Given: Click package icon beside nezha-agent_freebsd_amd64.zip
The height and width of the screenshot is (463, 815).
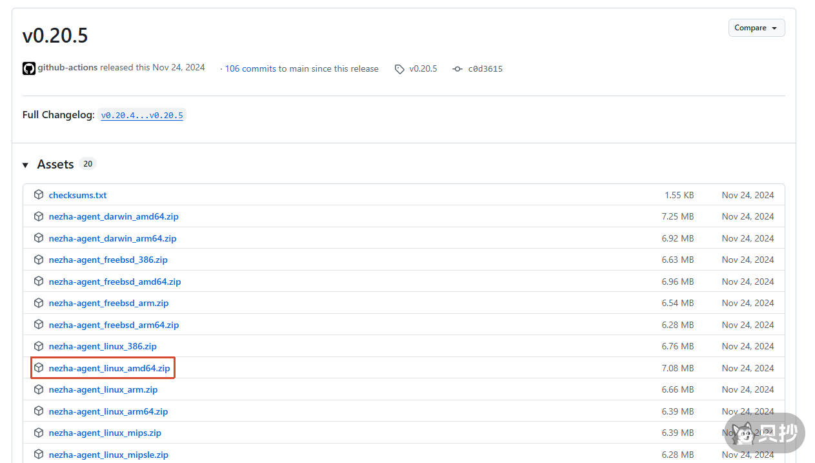Looking at the screenshot, I should click(x=39, y=282).
